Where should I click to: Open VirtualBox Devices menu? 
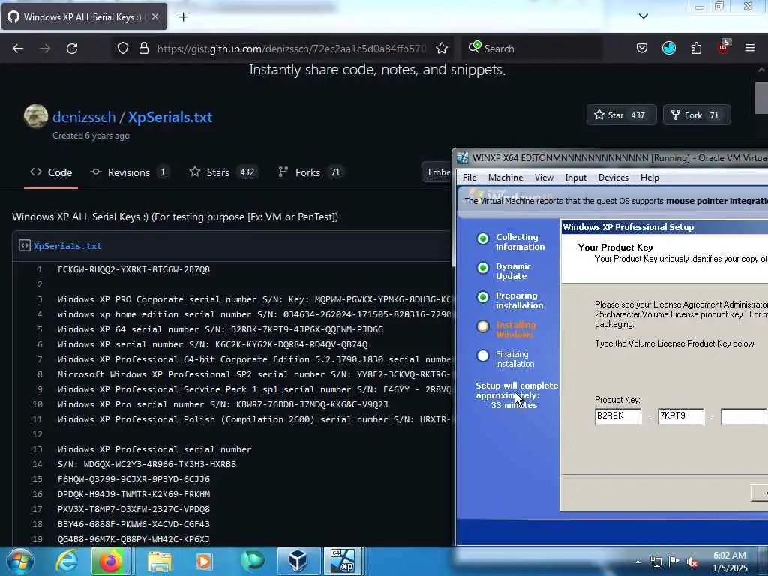pos(613,178)
